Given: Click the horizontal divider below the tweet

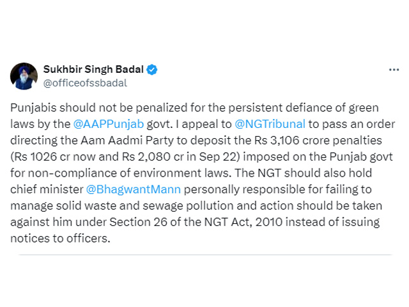Looking at the screenshot, I should [x=205, y=255].
